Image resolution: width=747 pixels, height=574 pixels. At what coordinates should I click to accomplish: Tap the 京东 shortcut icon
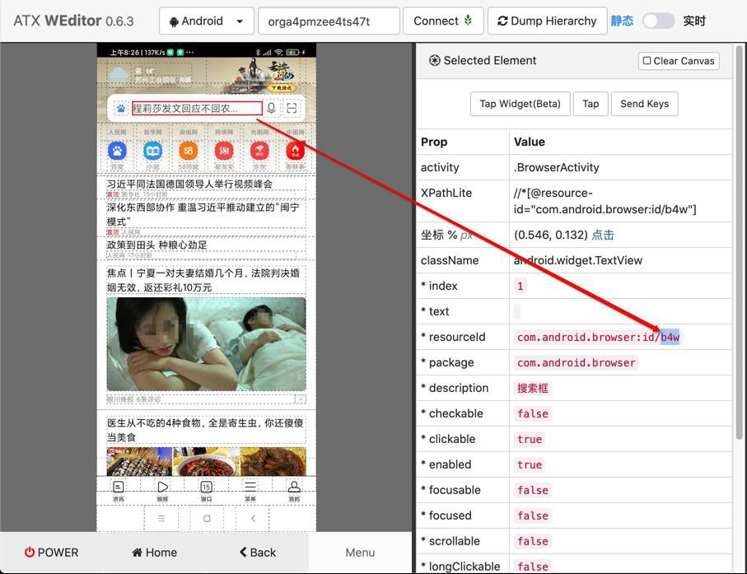[x=259, y=152]
